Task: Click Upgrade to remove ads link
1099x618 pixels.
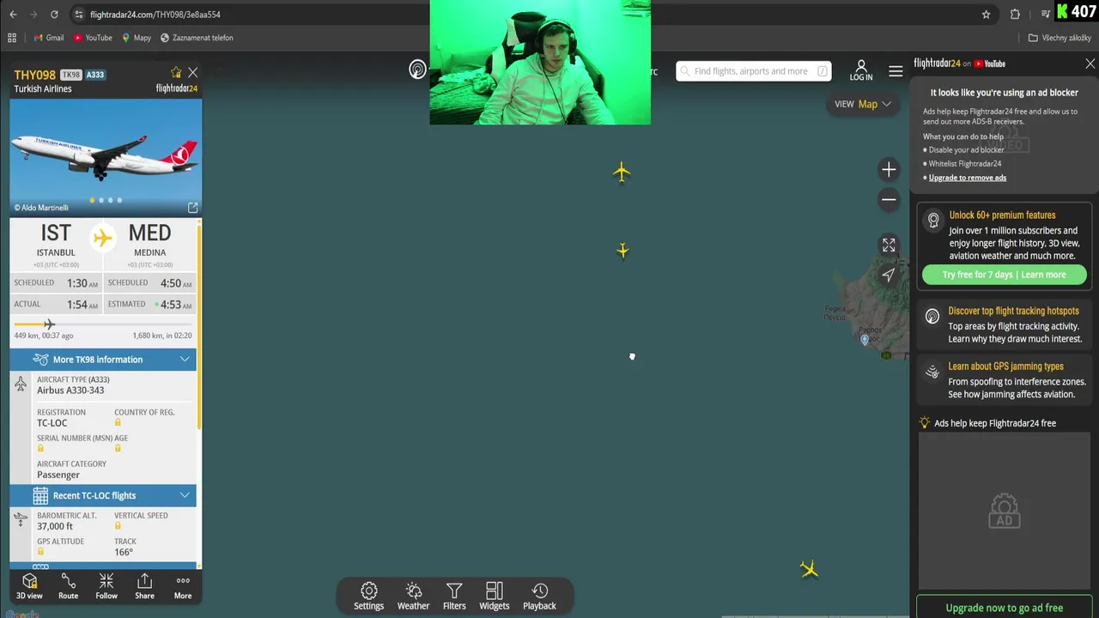Action: (968, 178)
